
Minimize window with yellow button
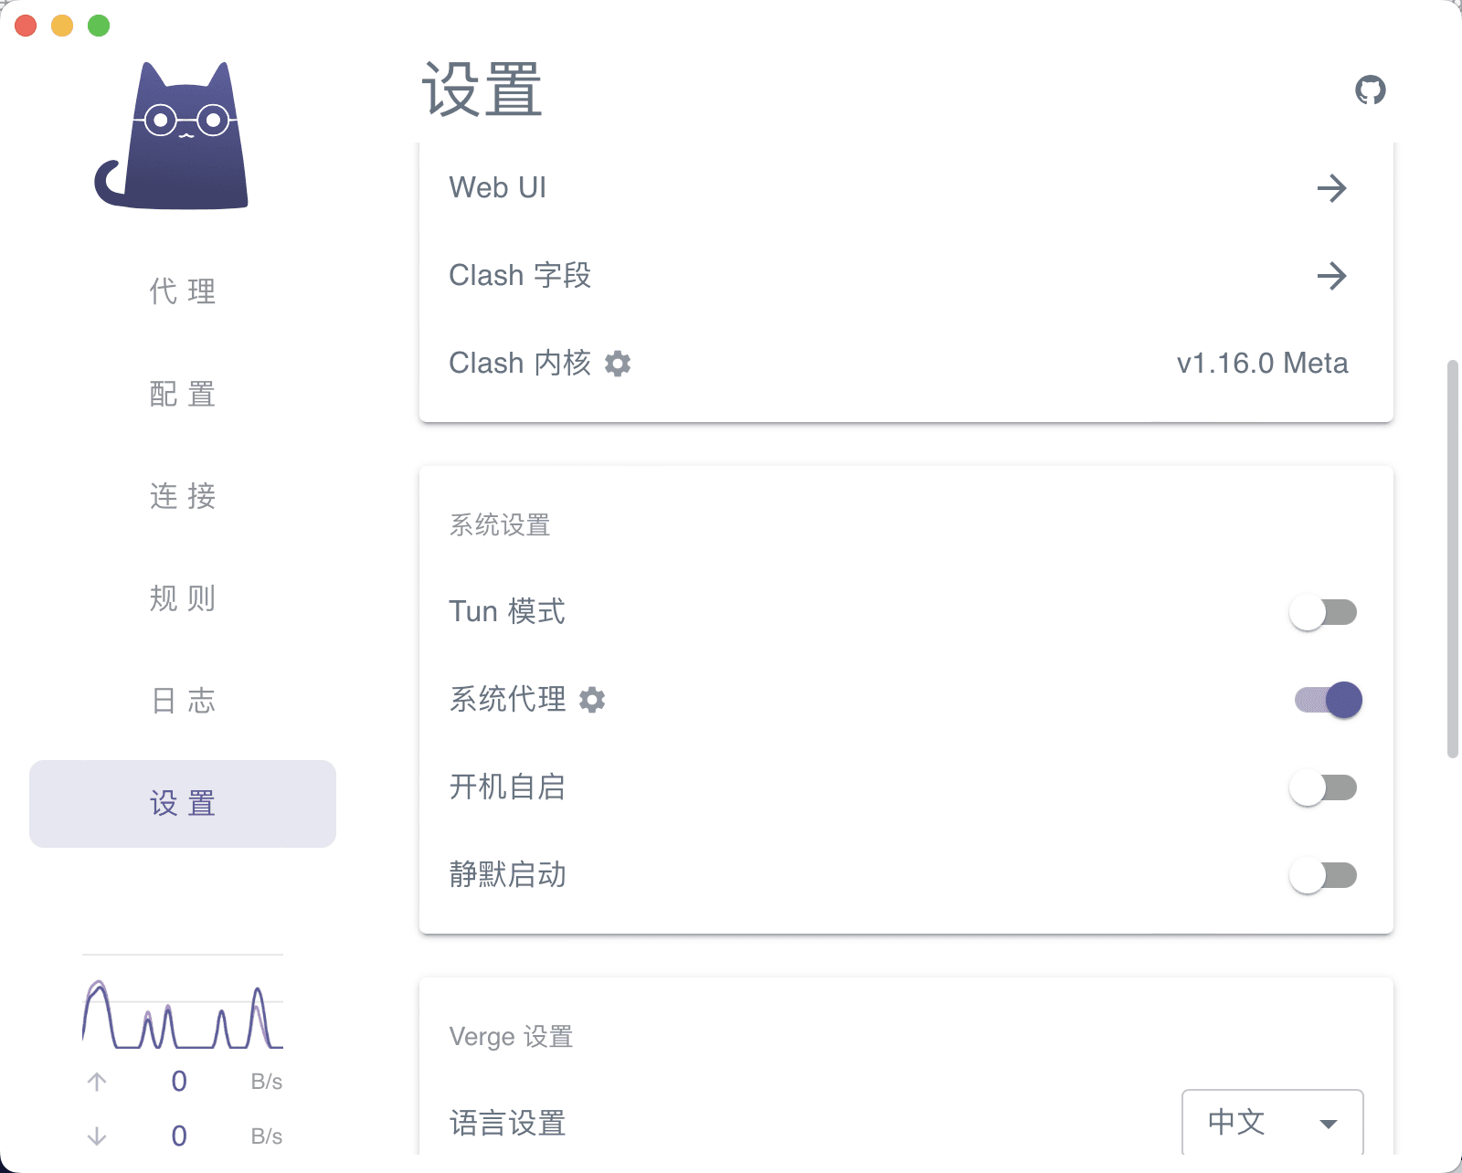click(62, 26)
